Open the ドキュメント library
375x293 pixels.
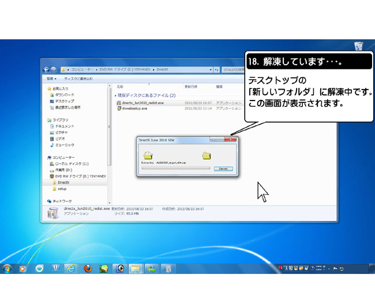62,126
